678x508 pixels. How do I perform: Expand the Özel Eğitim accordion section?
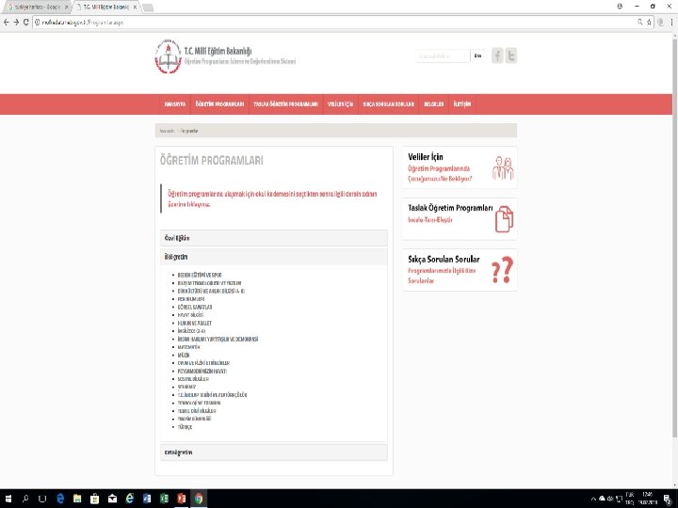(x=274, y=238)
